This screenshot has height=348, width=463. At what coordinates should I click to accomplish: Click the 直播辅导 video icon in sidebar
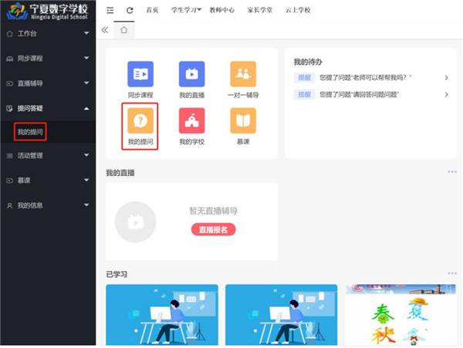coord(10,83)
